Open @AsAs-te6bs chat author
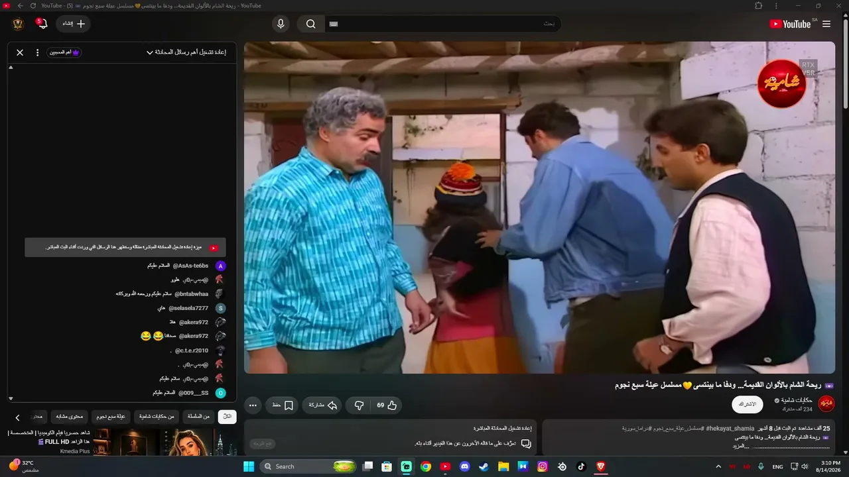This screenshot has height=477, width=849. [190, 266]
